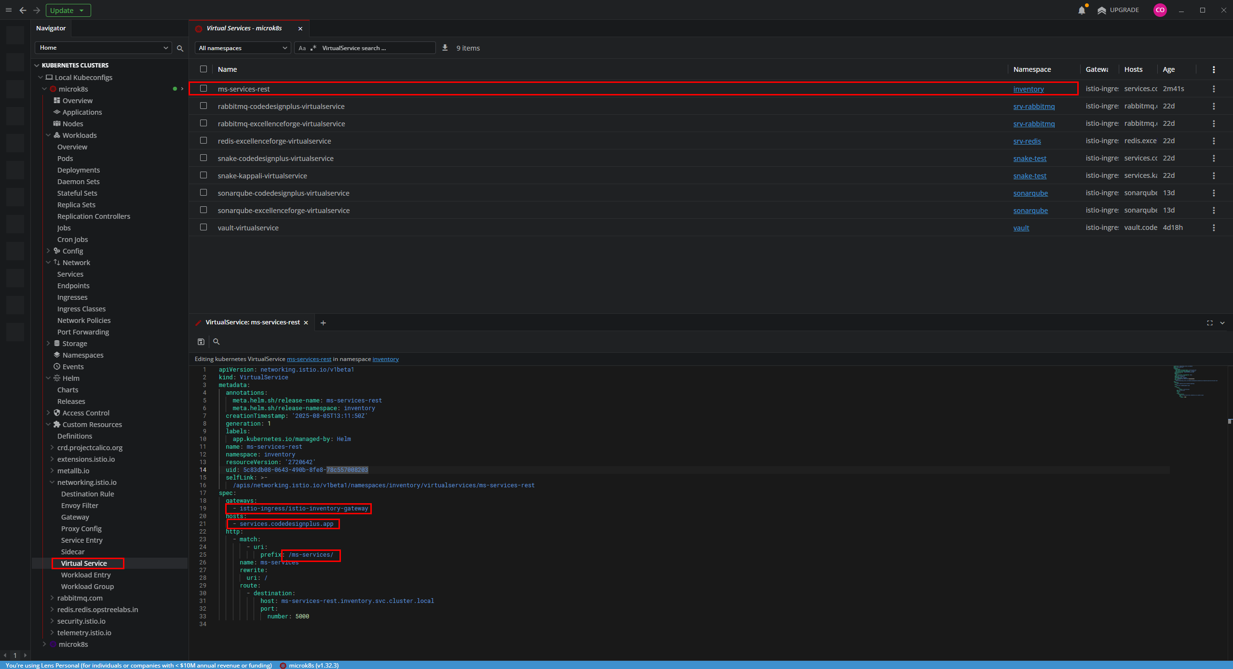Toggle regex search mode icon
The image size is (1233, 669).
coord(313,48)
